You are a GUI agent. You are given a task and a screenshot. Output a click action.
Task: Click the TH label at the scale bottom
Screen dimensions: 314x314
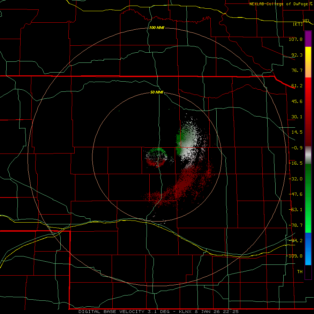tap(300, 272)
